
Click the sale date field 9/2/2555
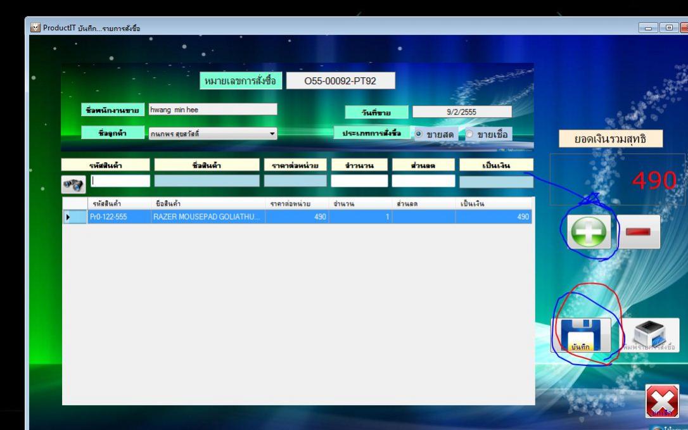462,111
